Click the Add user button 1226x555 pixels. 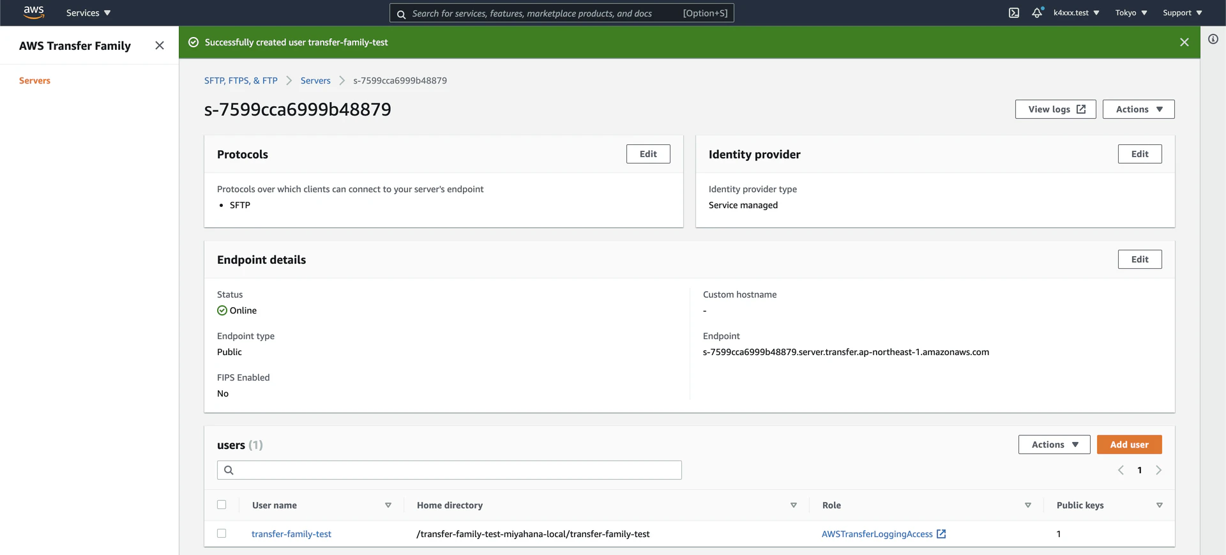click(x=1129, y=445)
